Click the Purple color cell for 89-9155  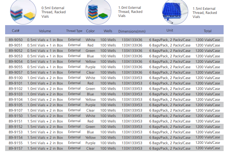tap(91, 143)
